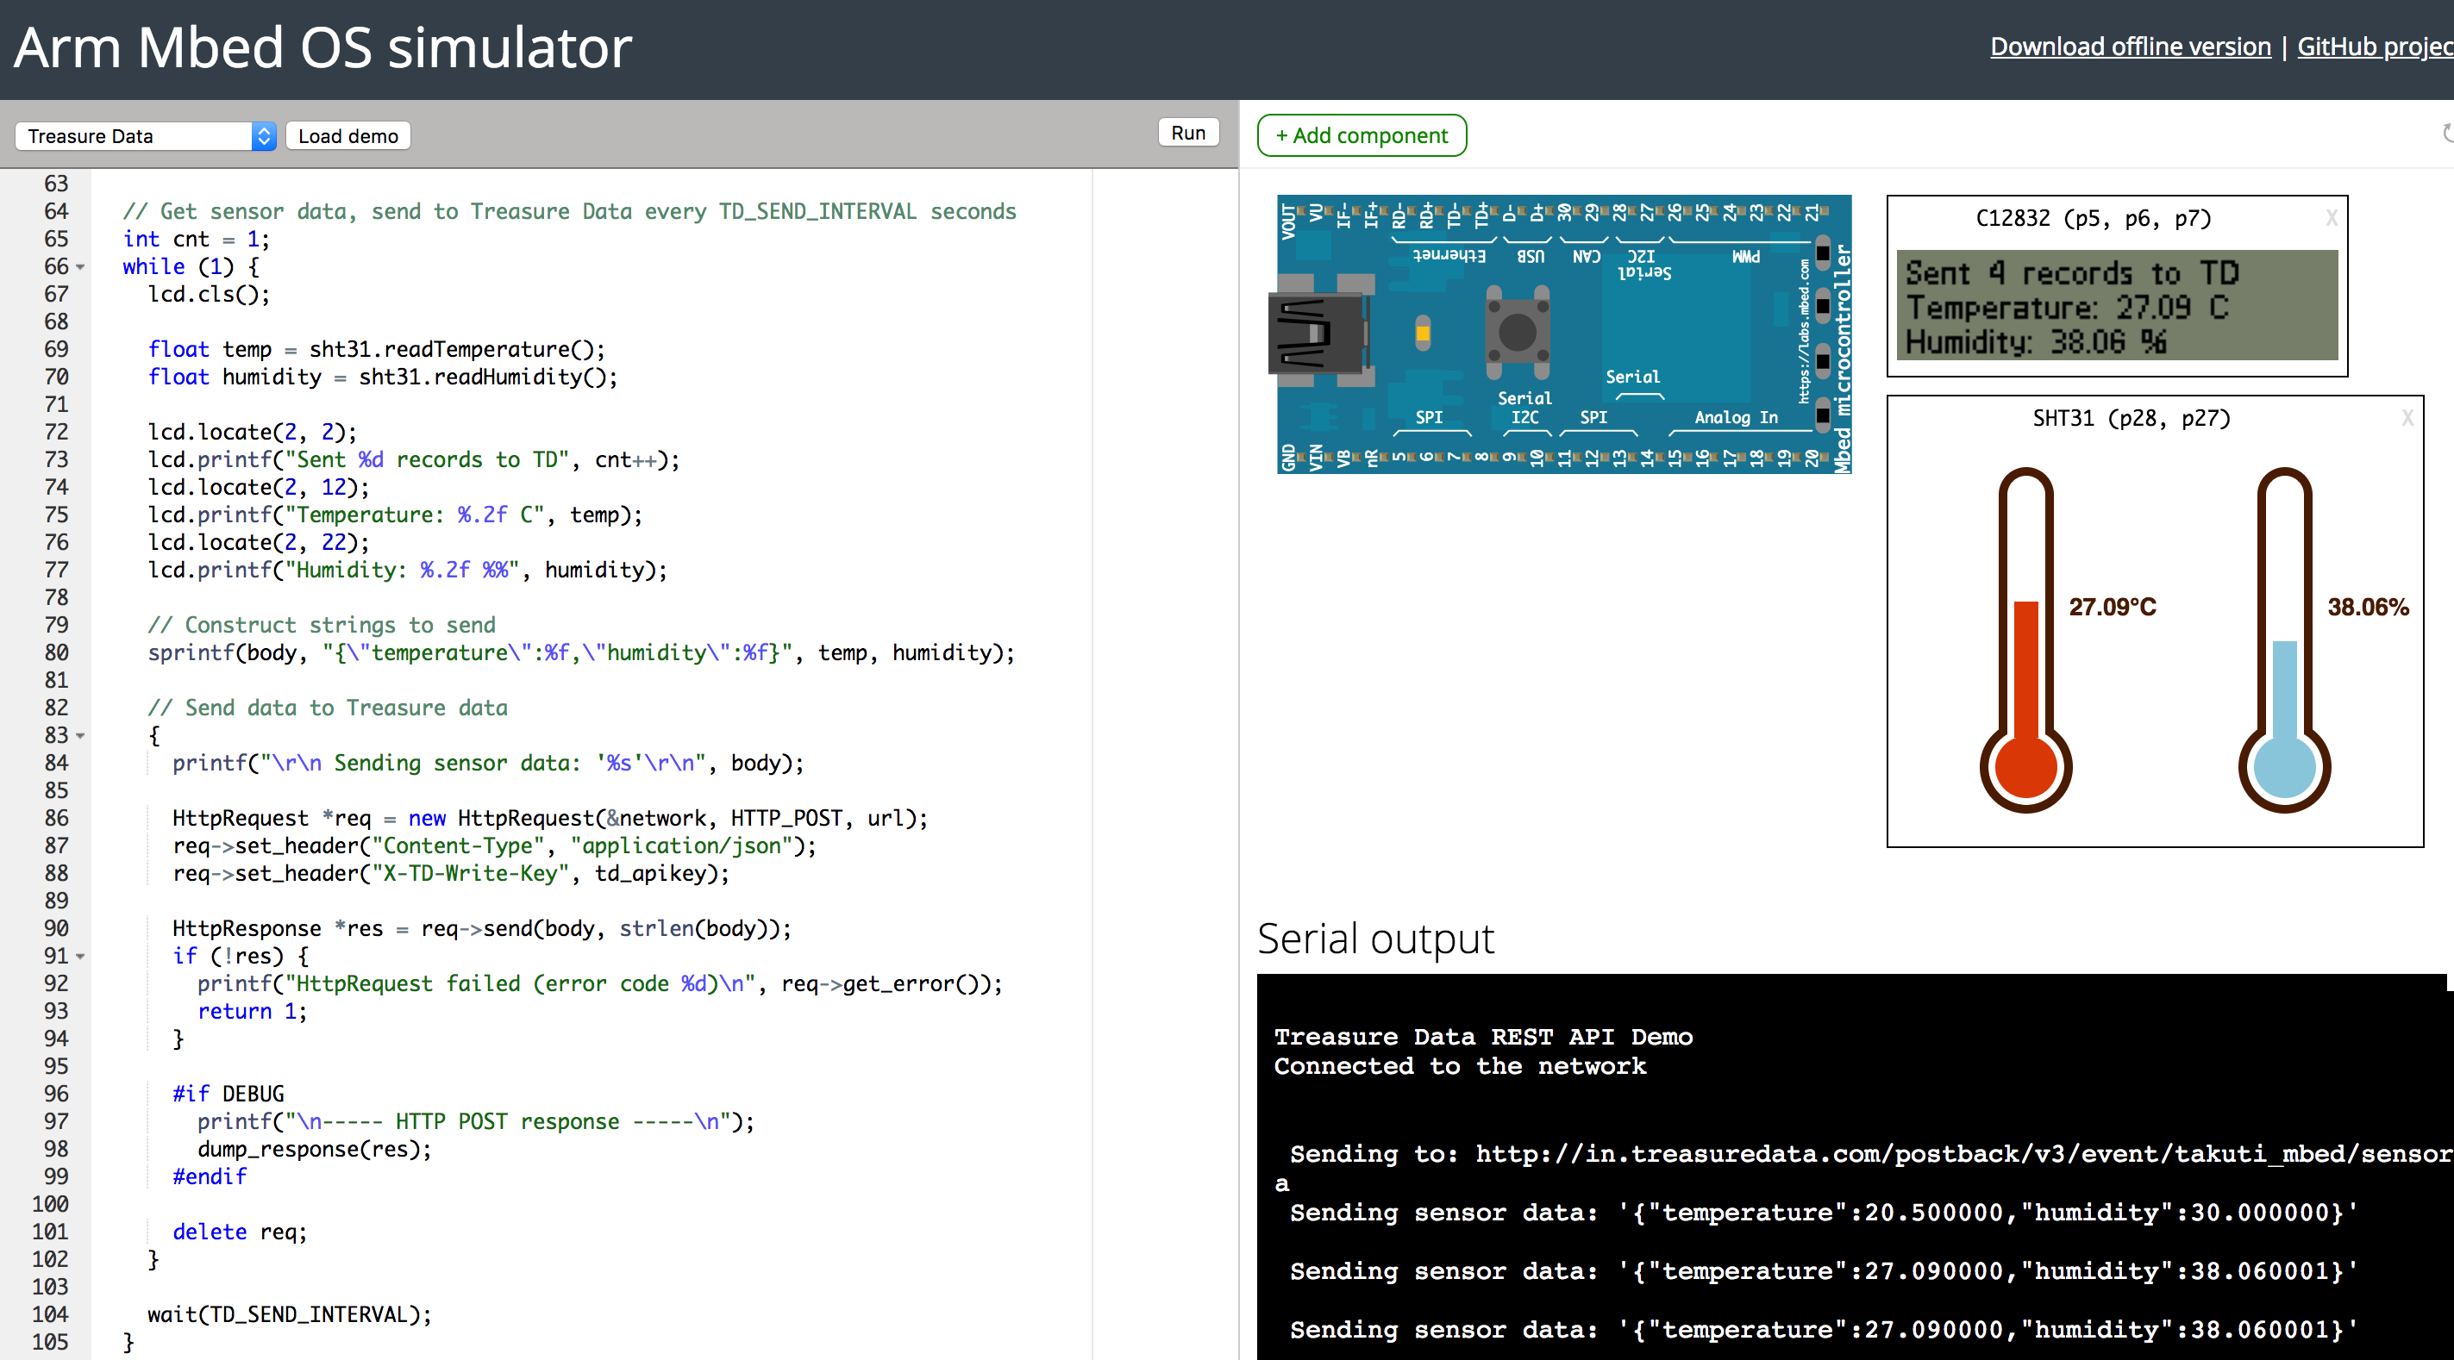Image resolution: width=2454 pixels, height=1360 pixels.
Task: Click the USB connector on the board
Action: click(x=1318, y=334)
